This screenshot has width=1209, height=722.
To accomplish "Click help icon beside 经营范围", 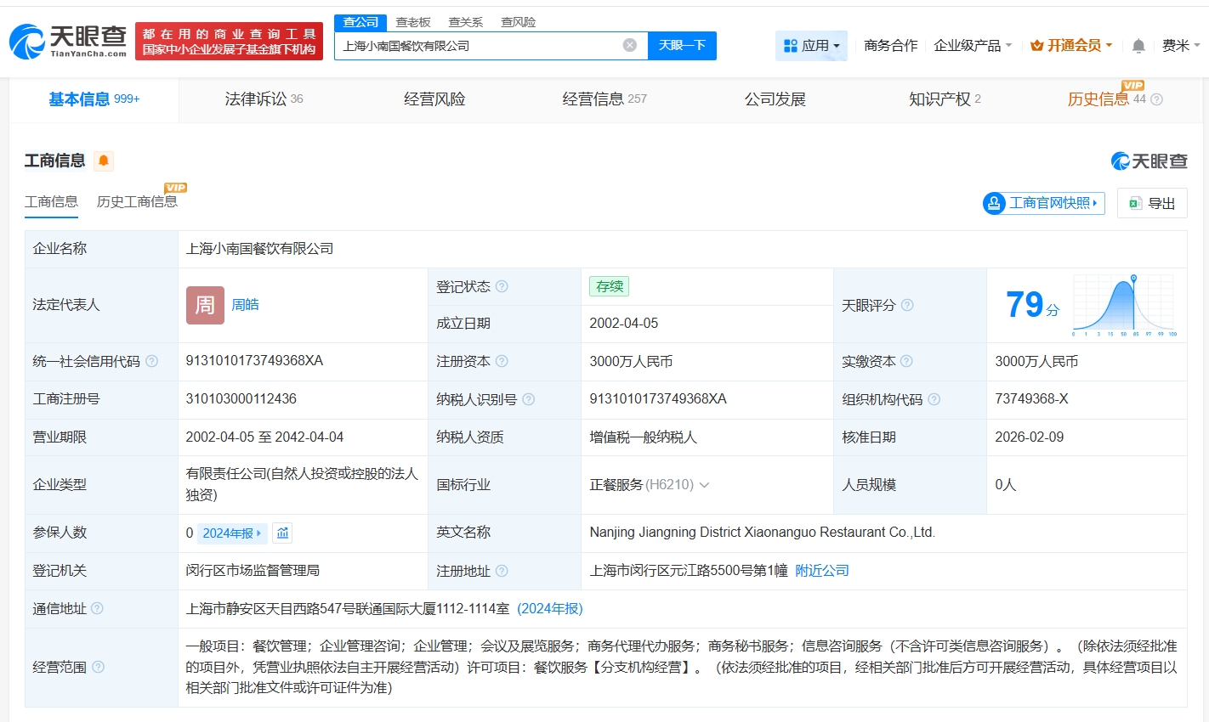I will pos(98,667).
